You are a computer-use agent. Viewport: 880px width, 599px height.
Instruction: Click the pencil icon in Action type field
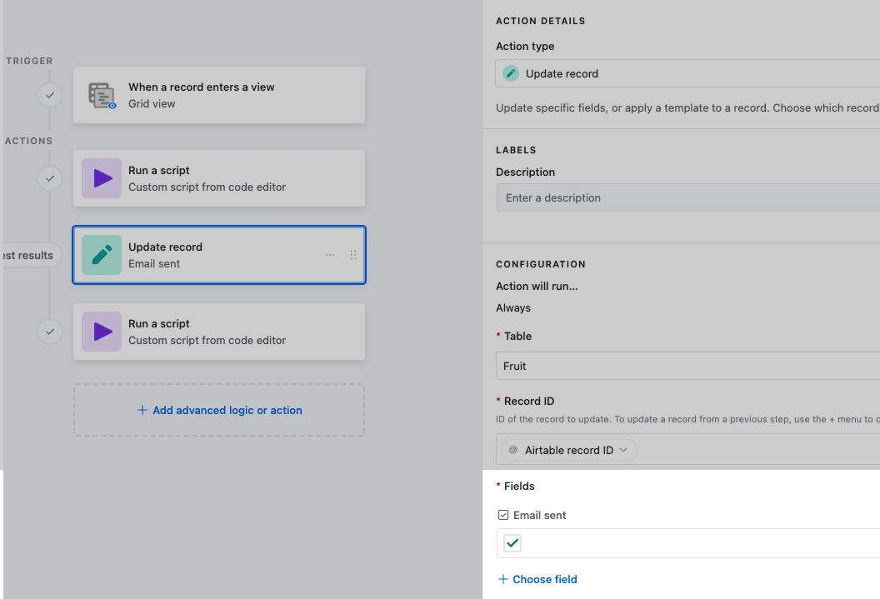point(511,73)
